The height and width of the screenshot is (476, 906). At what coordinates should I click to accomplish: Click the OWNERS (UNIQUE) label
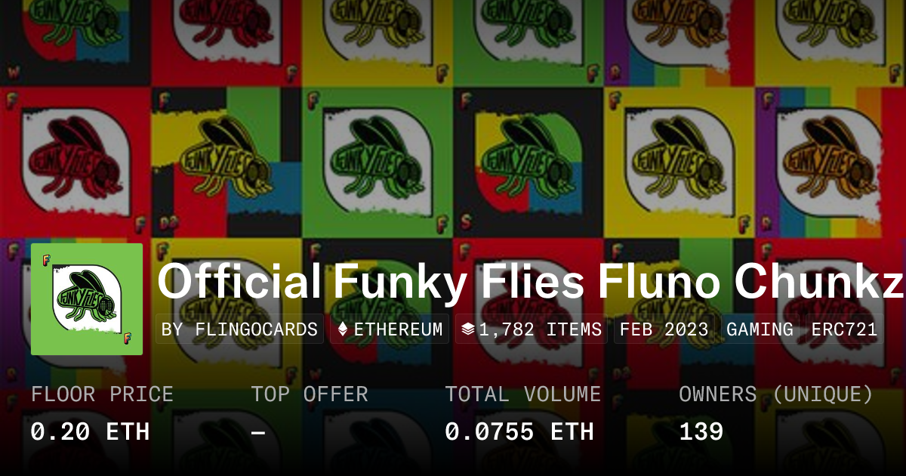click(776, 394)
